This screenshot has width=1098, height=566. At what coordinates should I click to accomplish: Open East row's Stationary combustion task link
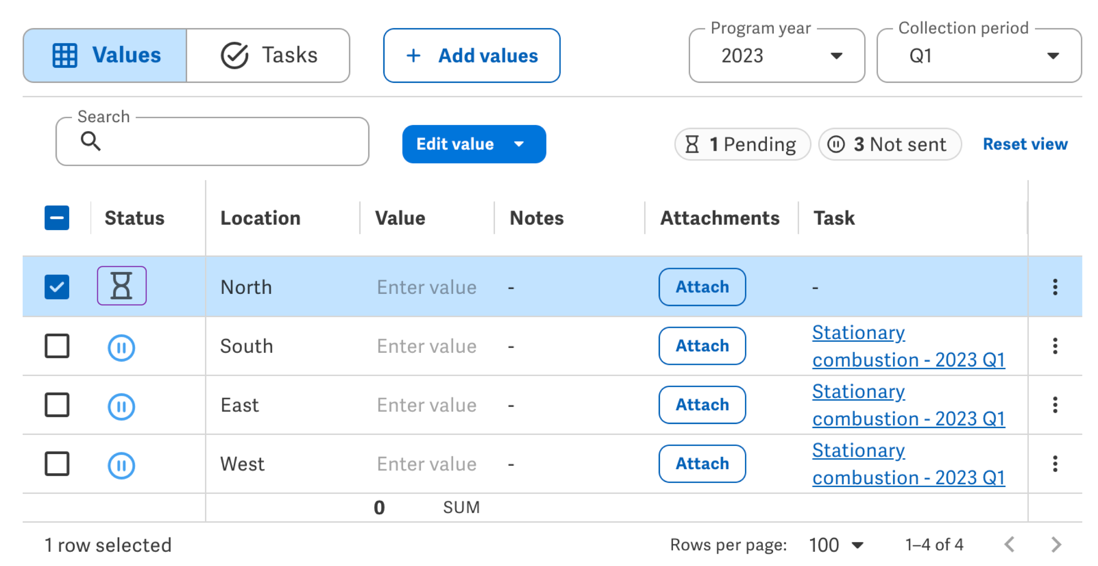click(x=908, y=405)
